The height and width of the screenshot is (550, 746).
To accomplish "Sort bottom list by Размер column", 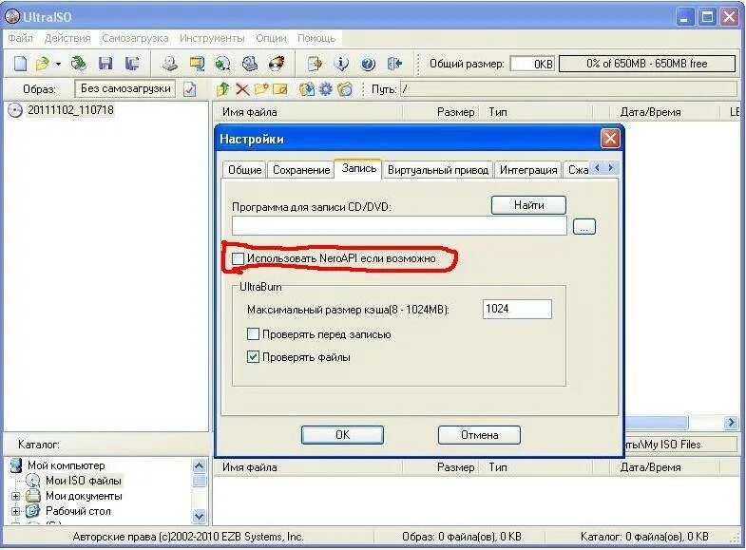I will 441,467.
